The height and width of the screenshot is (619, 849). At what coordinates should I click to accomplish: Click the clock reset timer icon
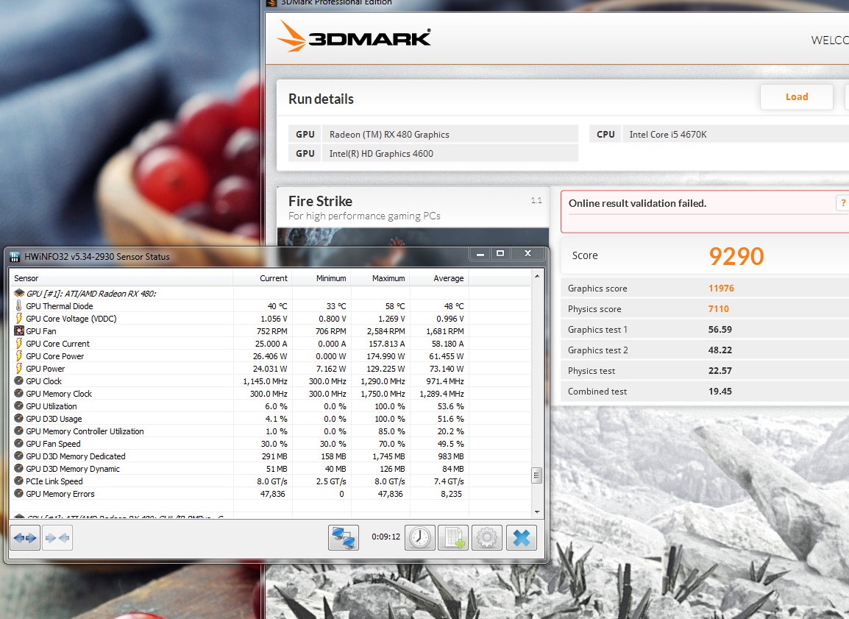[x=419, y=538]
